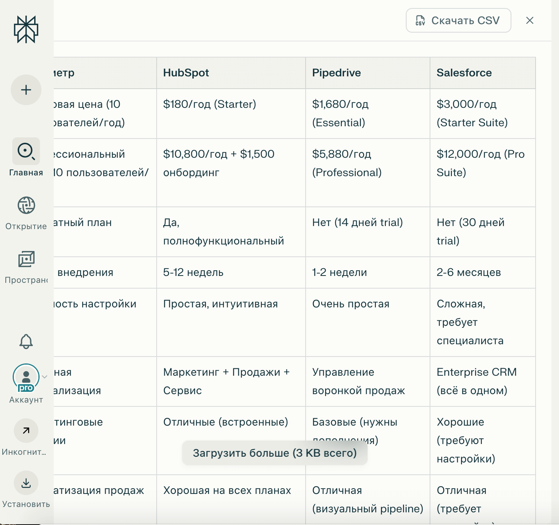Viewport: 559px width, 525px height.
Task: Click the 2-6 месяцев Salesforce cell
Action: 469,272
